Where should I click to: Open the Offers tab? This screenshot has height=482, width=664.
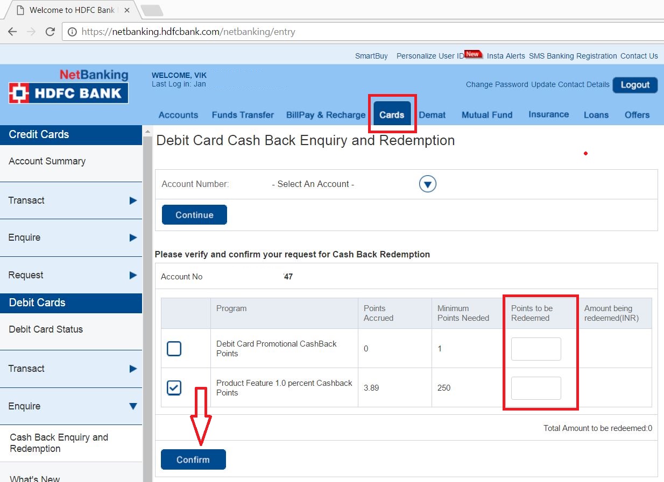click(637, 115)
